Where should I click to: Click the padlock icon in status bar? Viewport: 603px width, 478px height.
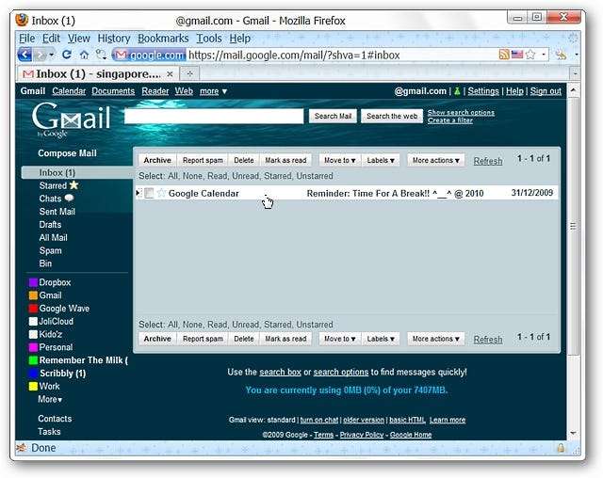coord(561,448)
